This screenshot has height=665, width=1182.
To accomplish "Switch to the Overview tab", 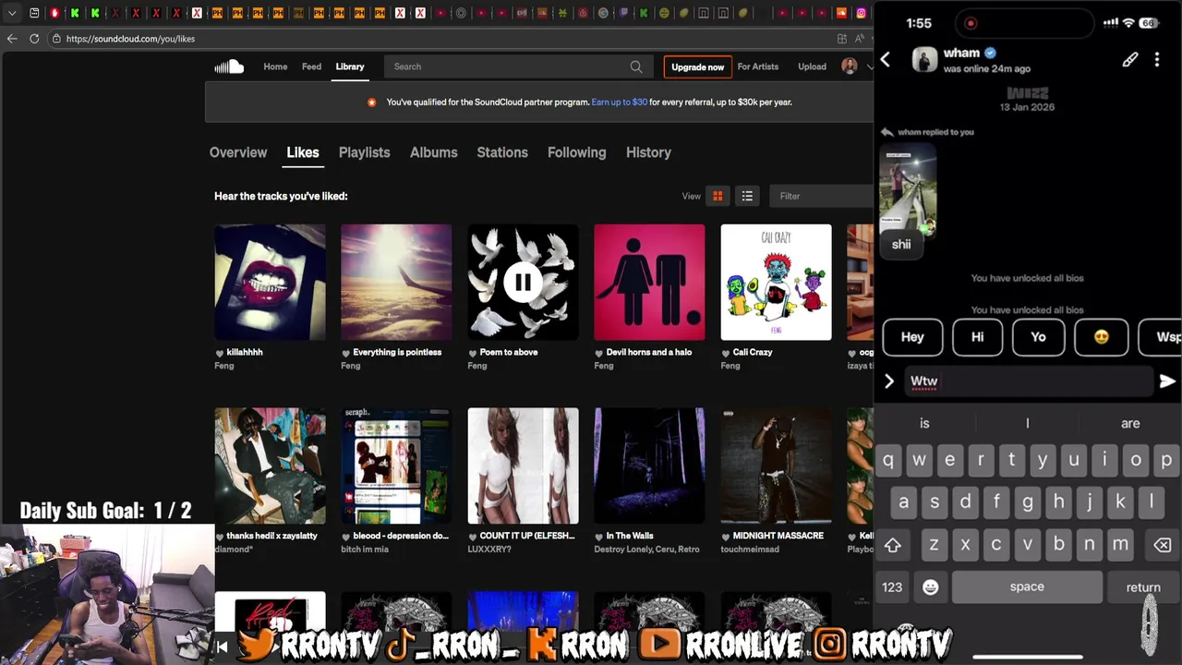I will point(238,152).
